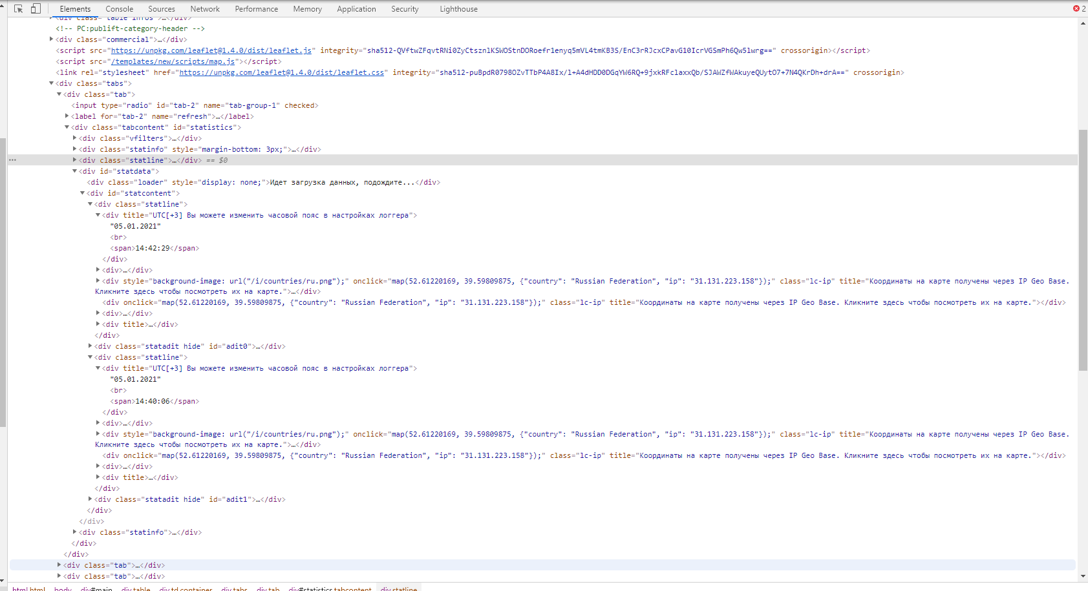This screenshot has height=591, width=1088.
Task: Open the Sources tab
Action: (x=162, y=9)
